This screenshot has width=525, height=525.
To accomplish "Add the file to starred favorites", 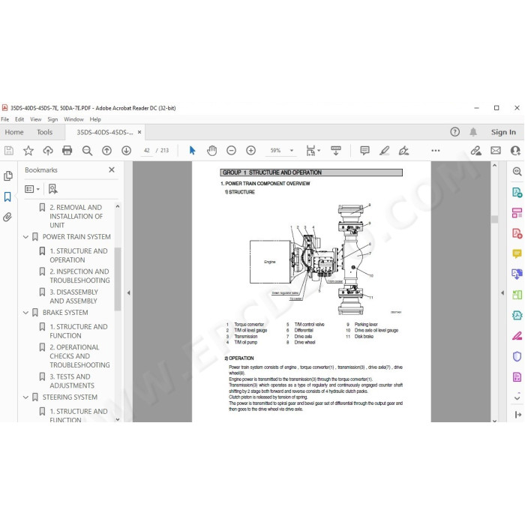I will point(28,151).
